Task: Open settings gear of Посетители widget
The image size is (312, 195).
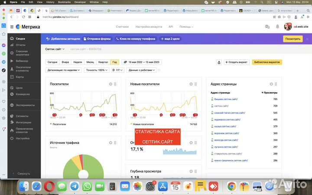Action: pyautogui.click(x=110, y=84)
